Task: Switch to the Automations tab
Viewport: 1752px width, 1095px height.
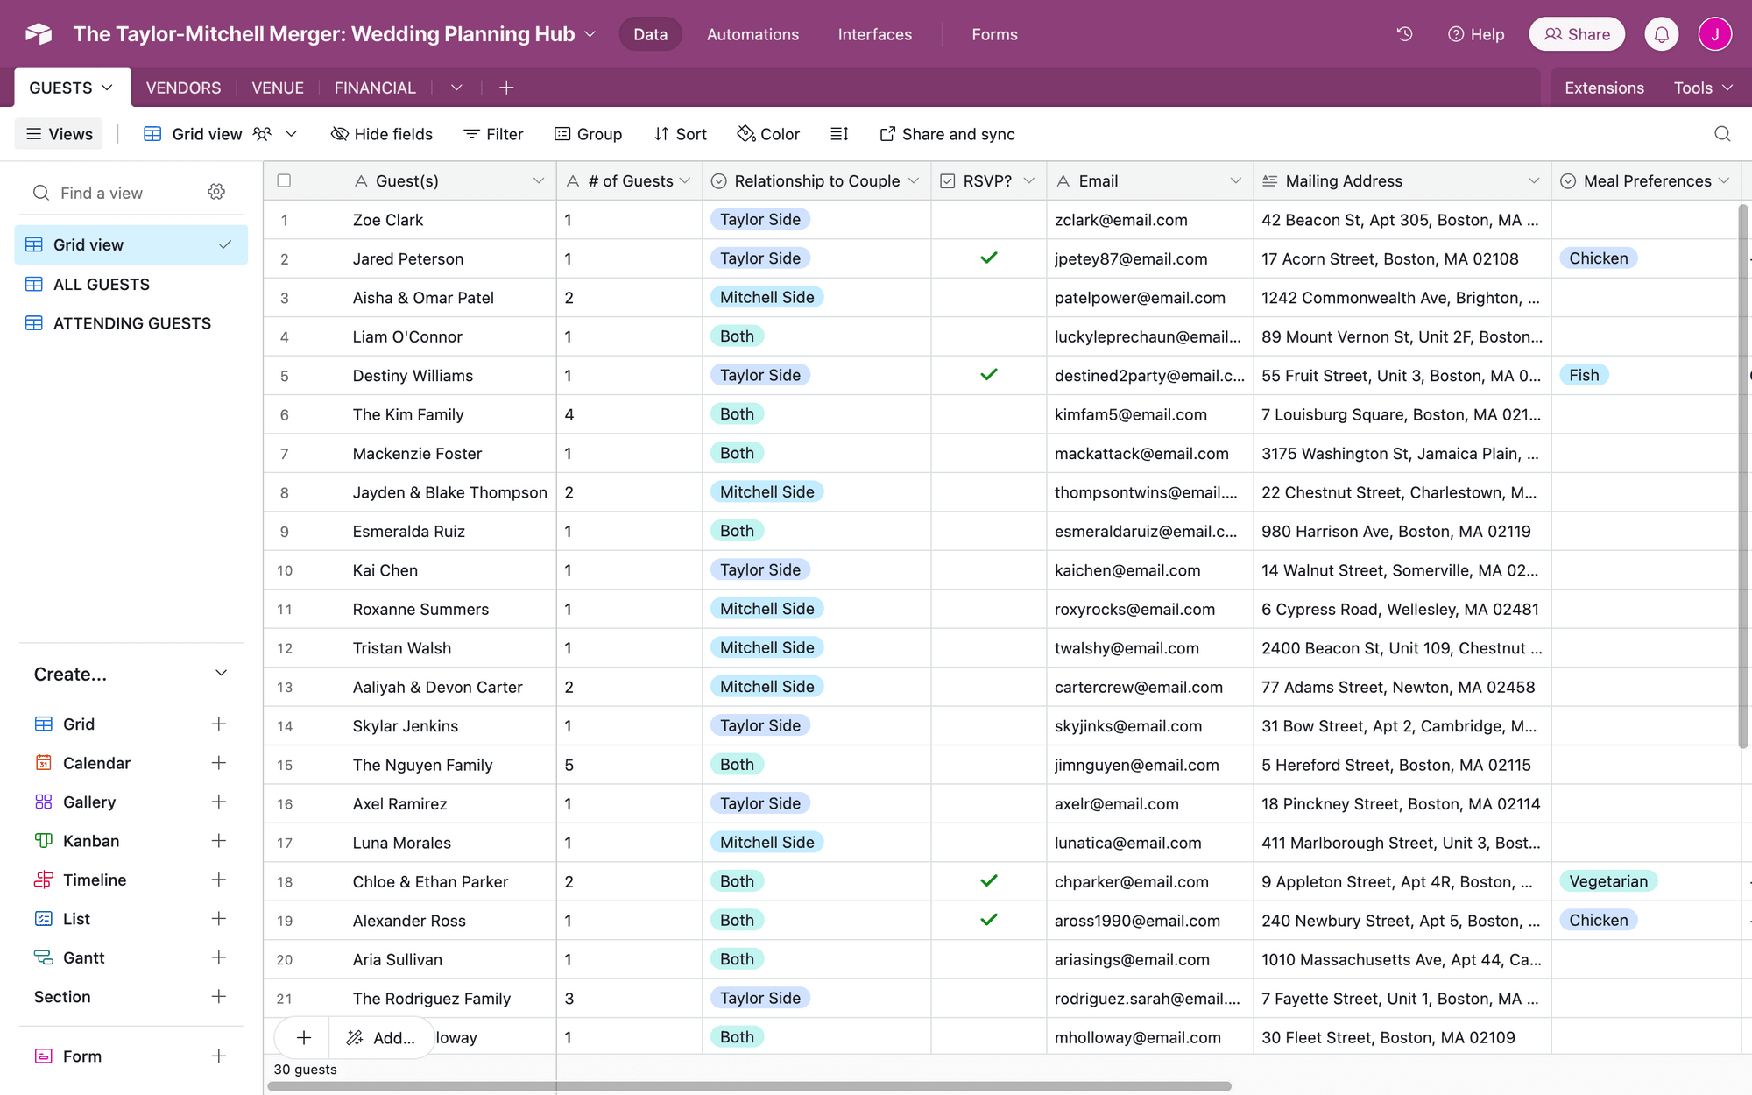Action: click(x=752, y=34)
